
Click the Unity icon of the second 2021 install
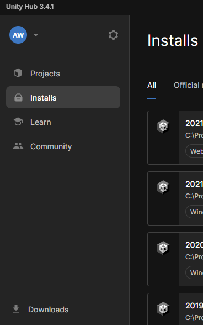click(x=163, y=187)
